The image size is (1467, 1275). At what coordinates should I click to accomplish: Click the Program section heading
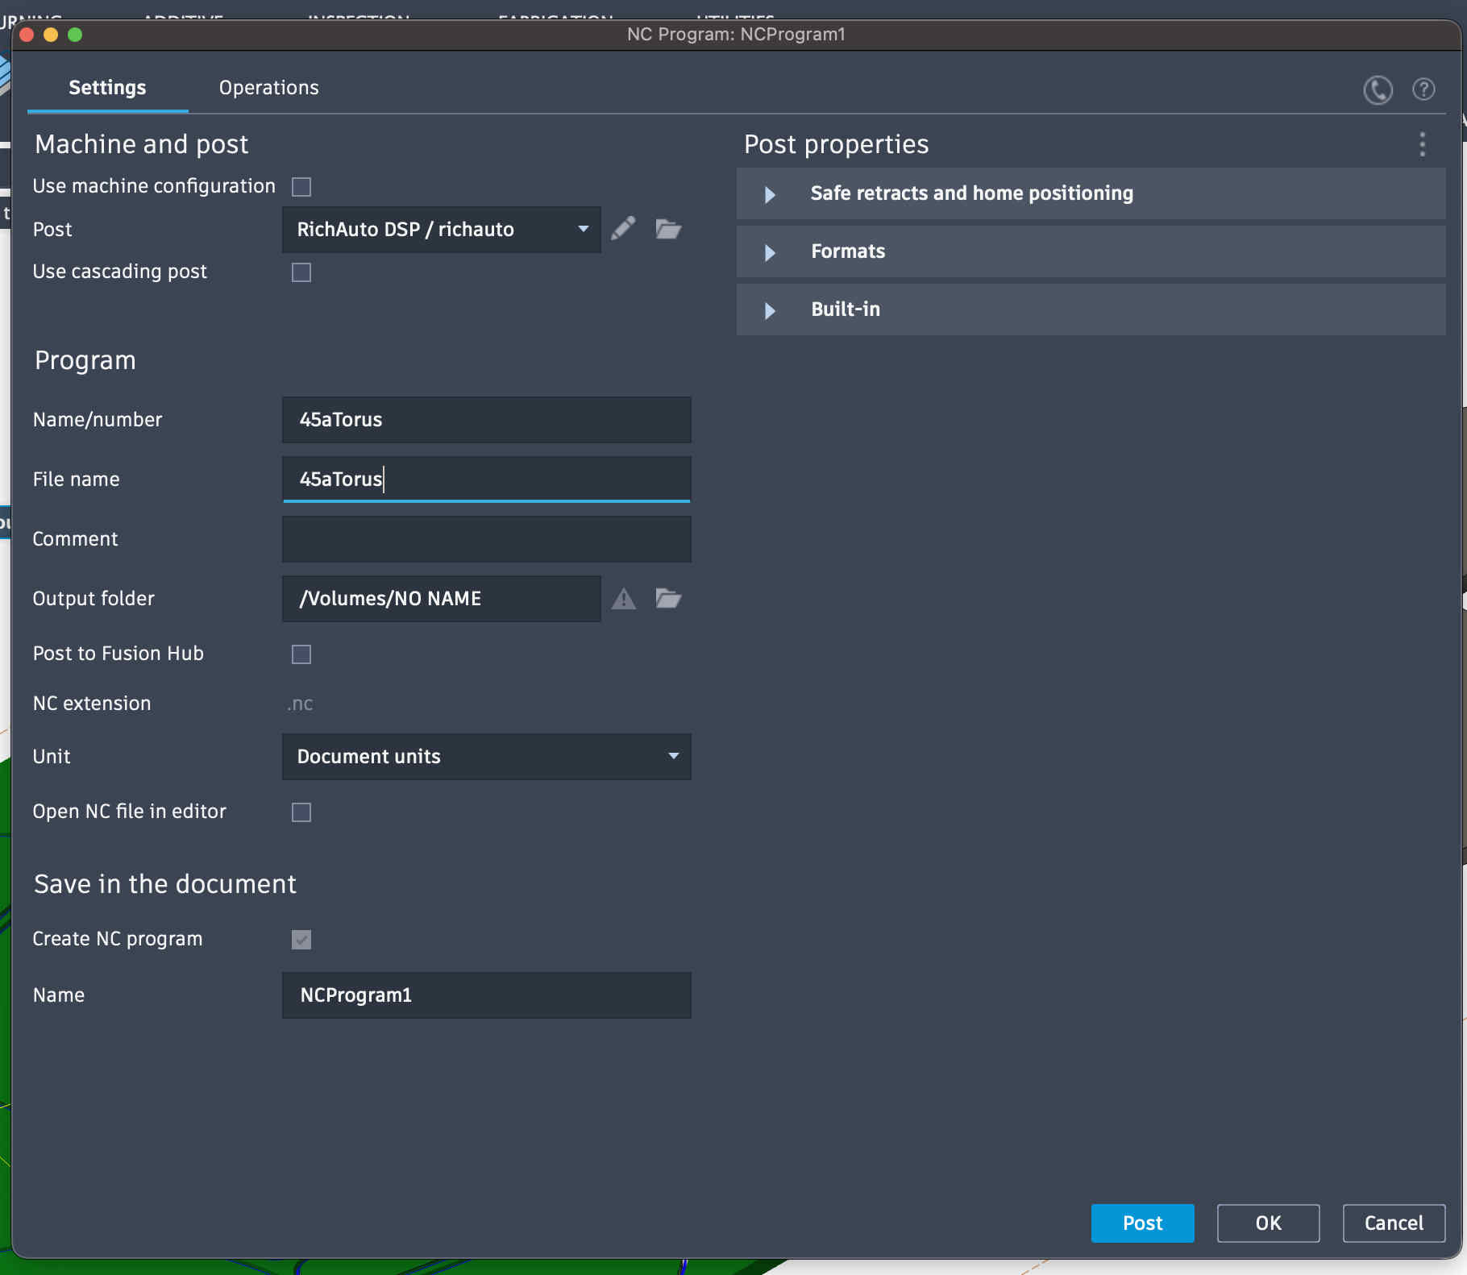click(x=85, y=360)
